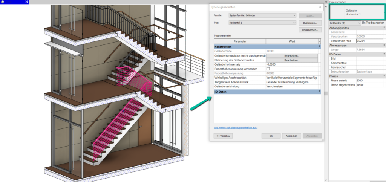Click the Versatz von Pfad input field

pyautogui.click(x=369, y=41)
